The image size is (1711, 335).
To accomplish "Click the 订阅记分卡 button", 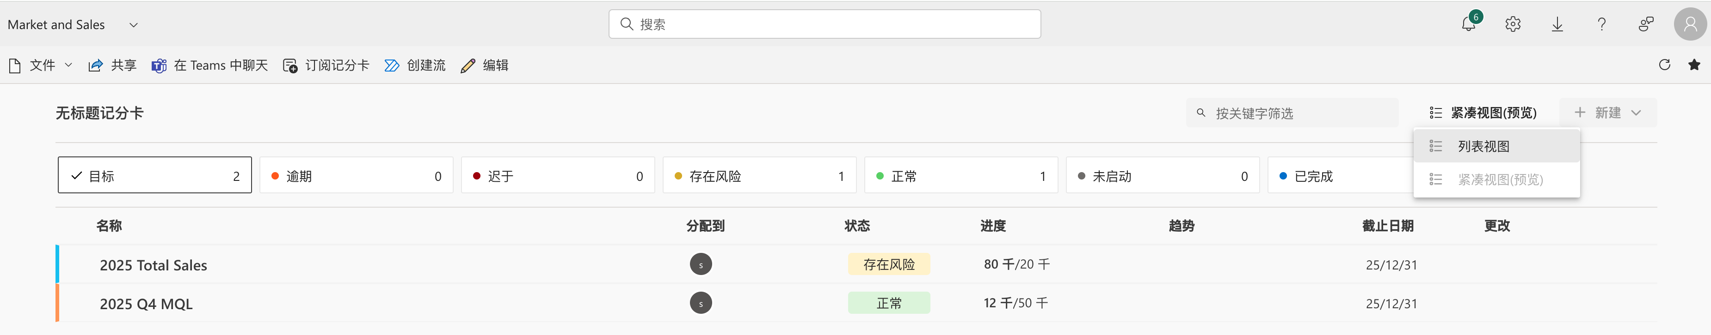I will point(326,65).
